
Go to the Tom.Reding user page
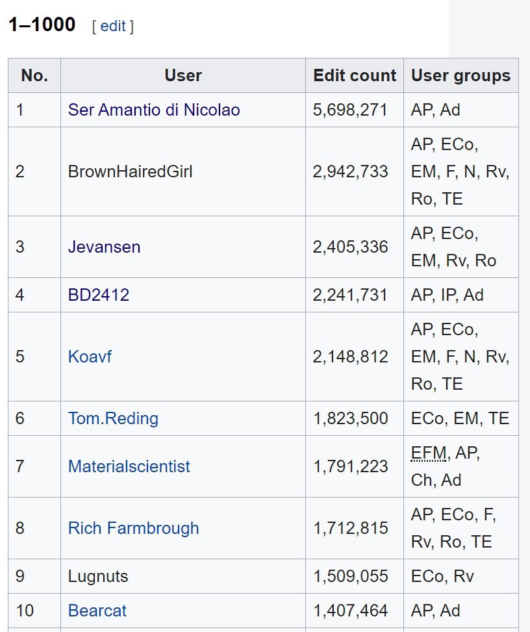tap(113, 418)
